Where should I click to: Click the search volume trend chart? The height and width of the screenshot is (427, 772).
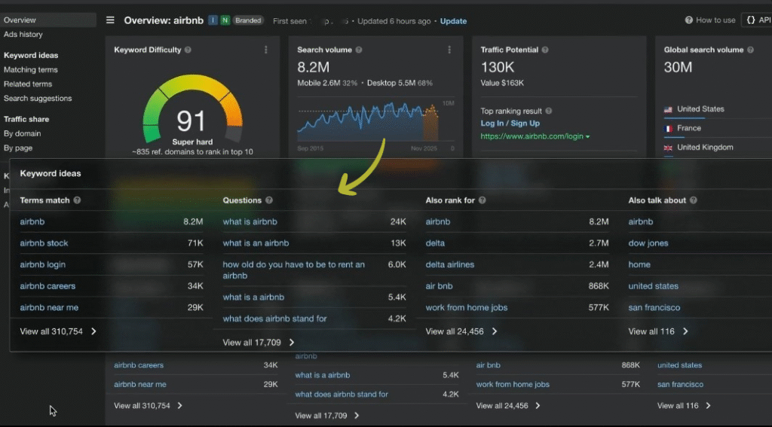(367, 122)
